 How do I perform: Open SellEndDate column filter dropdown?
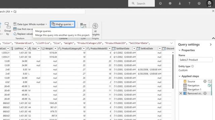tap(160, 48)
